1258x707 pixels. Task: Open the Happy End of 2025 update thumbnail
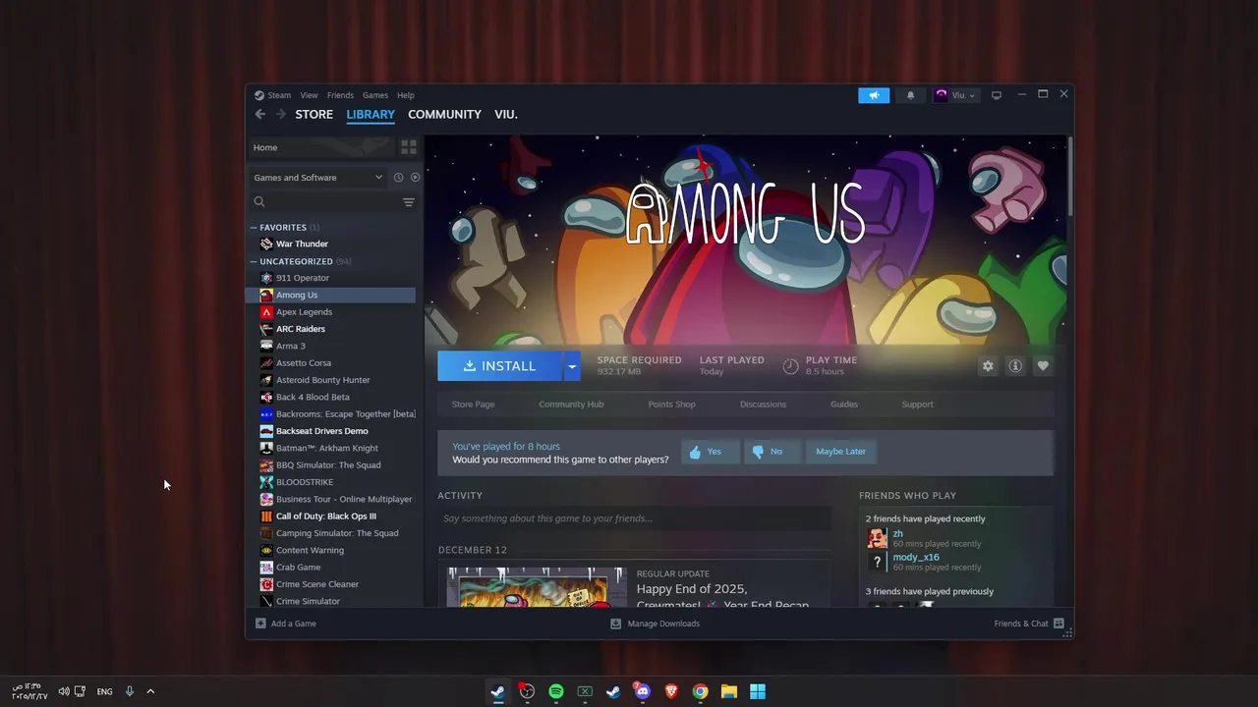click(537, 587)
